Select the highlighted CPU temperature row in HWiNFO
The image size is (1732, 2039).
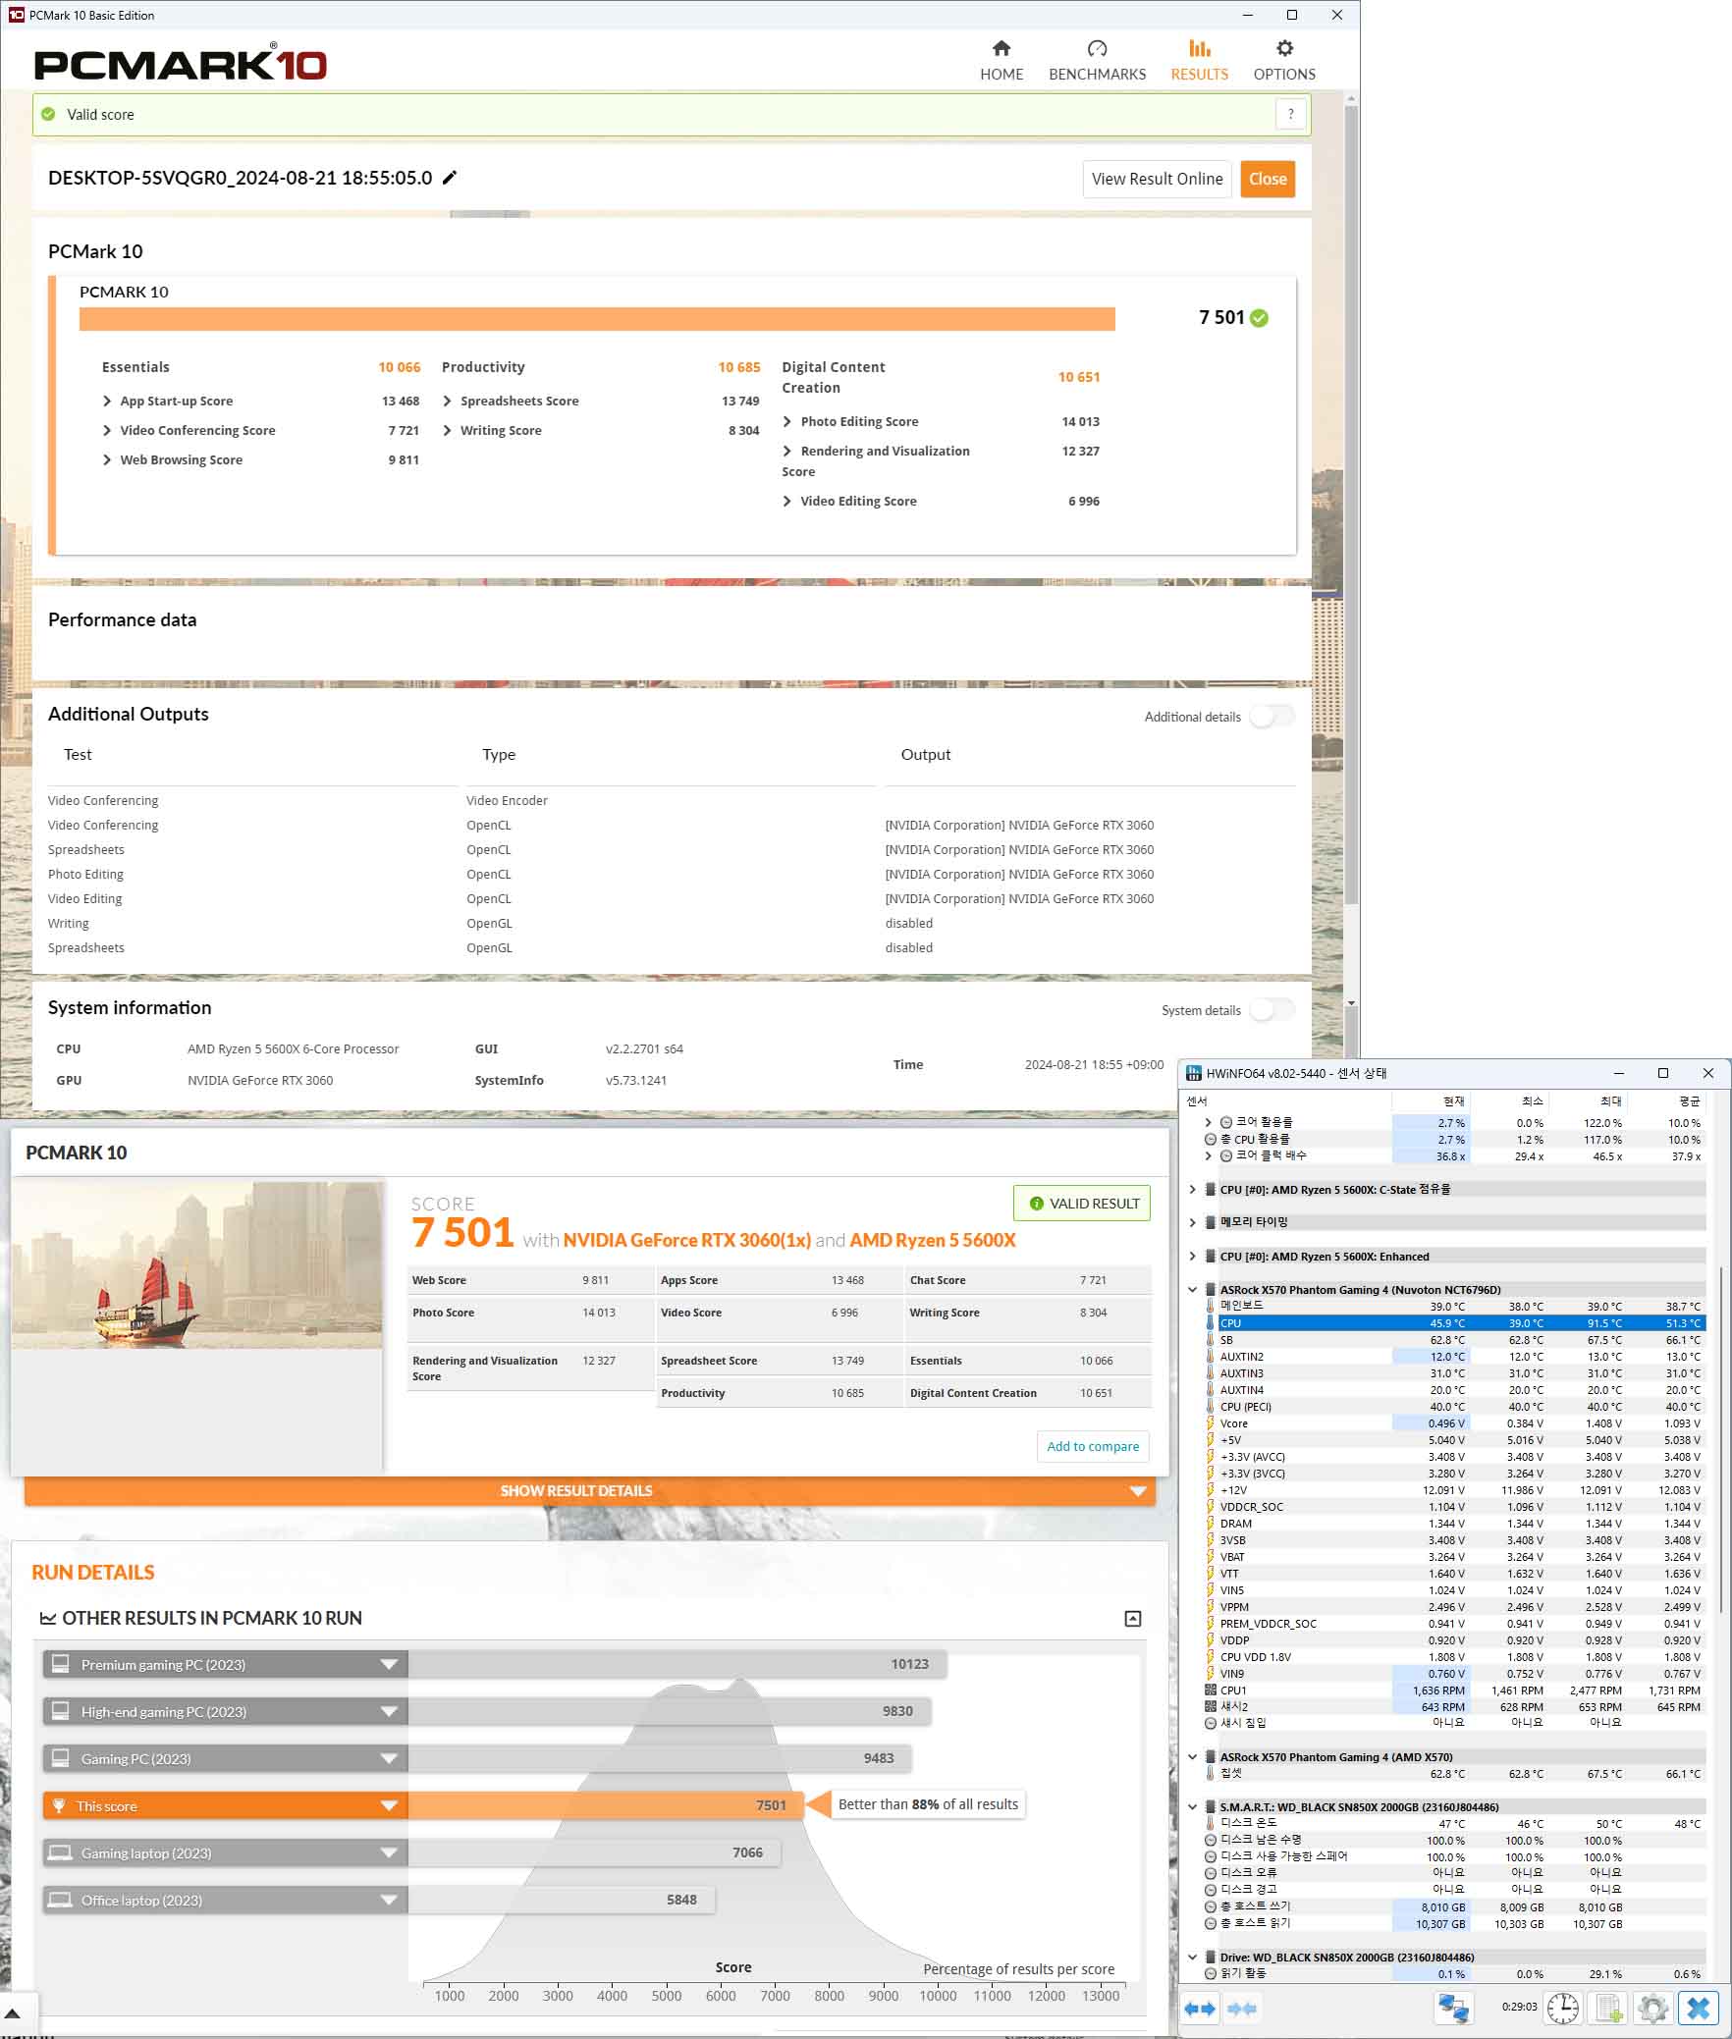[1455, 1323]
